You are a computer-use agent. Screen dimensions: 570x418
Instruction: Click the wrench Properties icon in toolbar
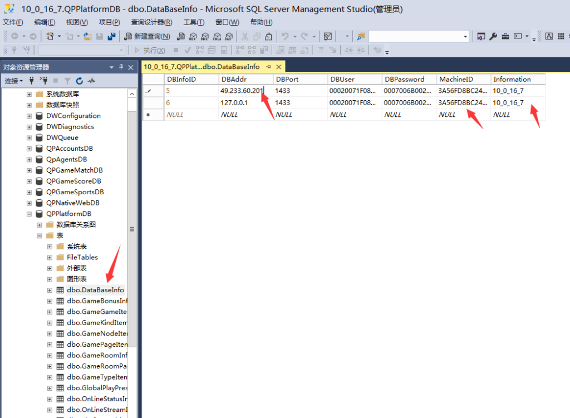click(493, 36)
